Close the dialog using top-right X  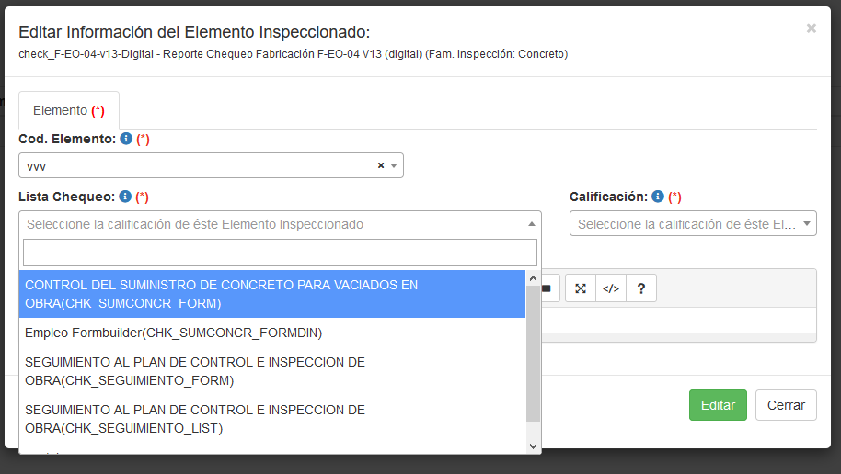click(x=811, y=28)
